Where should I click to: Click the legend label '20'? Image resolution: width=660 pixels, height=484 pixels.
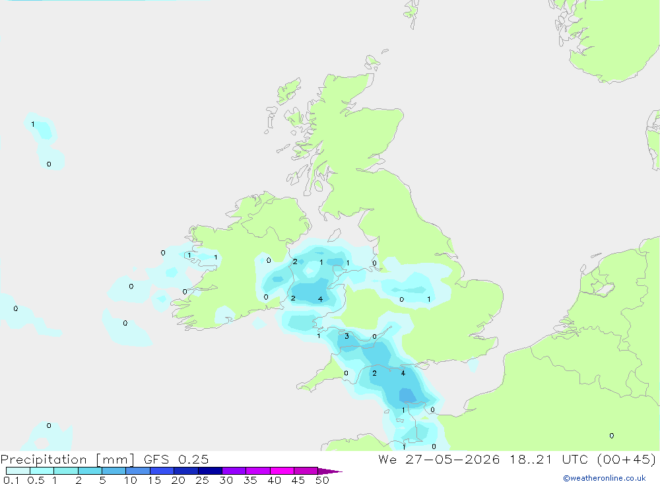click(178, 480)
